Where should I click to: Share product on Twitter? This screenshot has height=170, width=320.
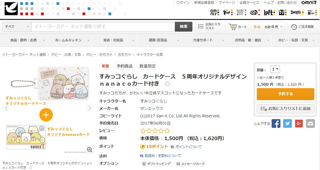pos(287,124)
